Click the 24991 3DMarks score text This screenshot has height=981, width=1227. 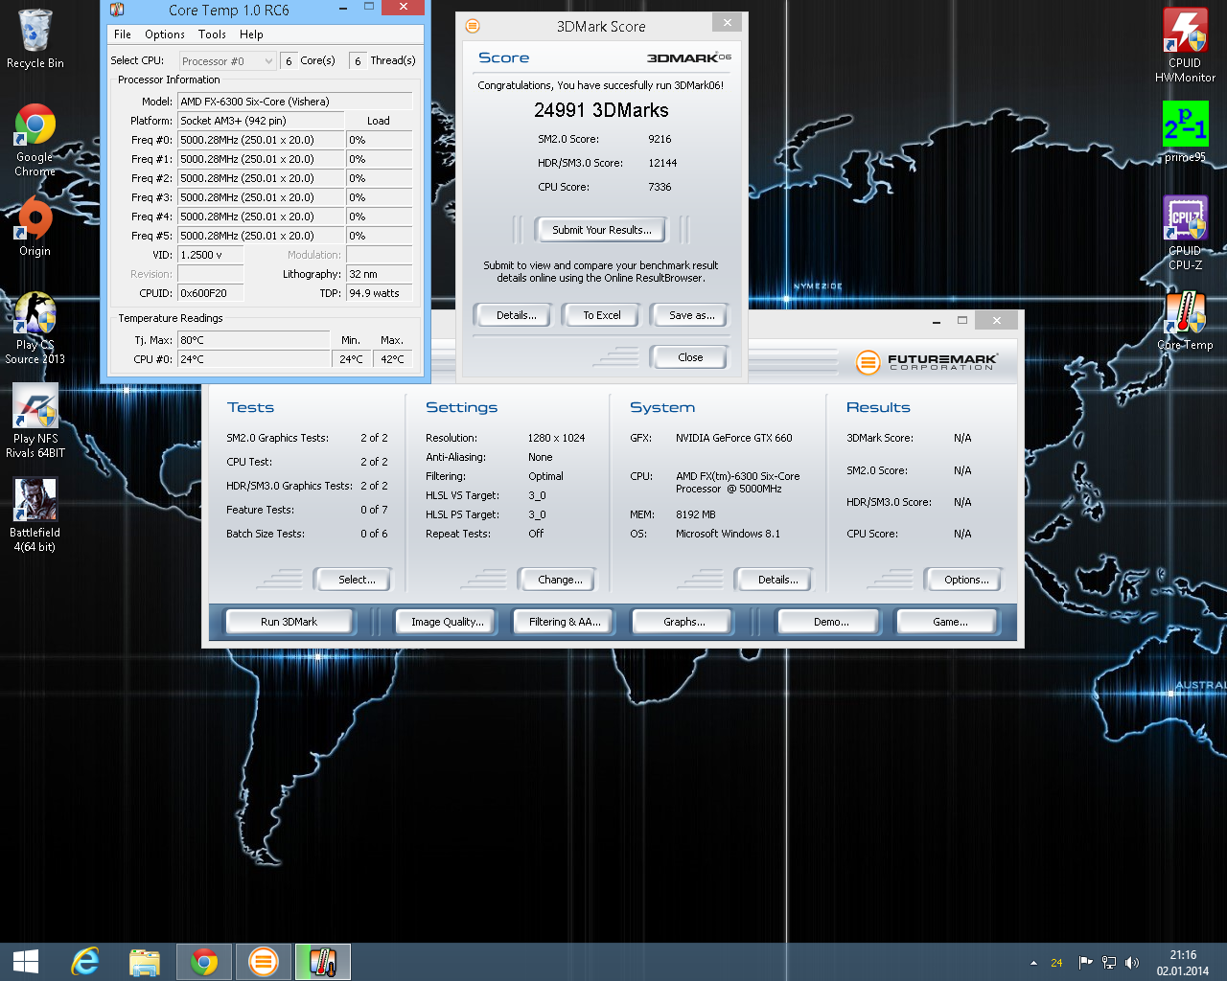[601, 110]
